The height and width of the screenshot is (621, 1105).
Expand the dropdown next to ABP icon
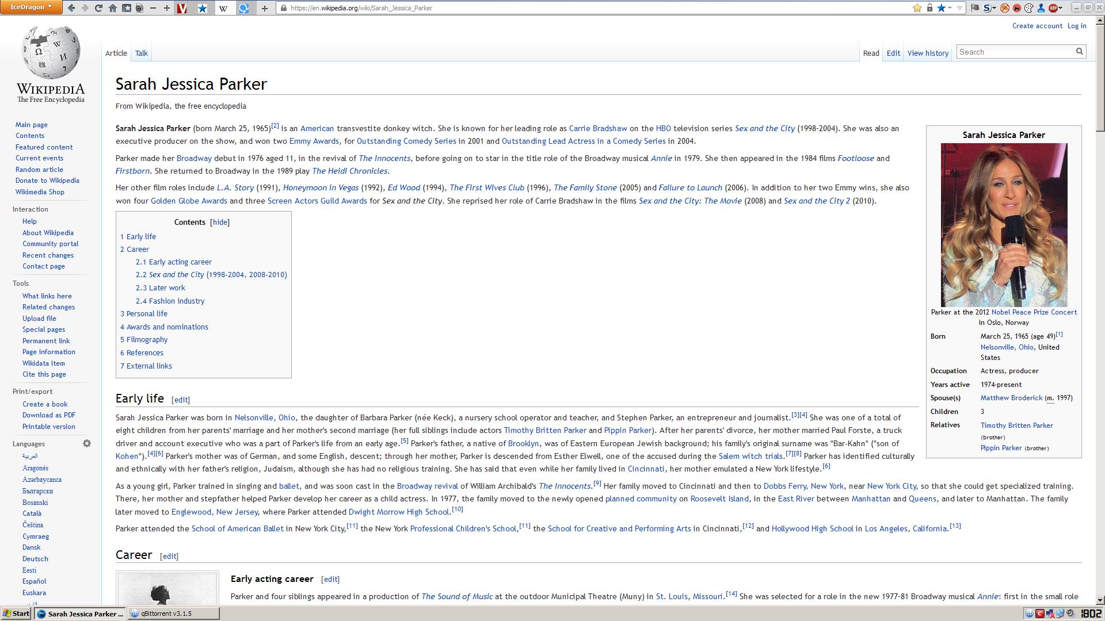point(1060,8)
